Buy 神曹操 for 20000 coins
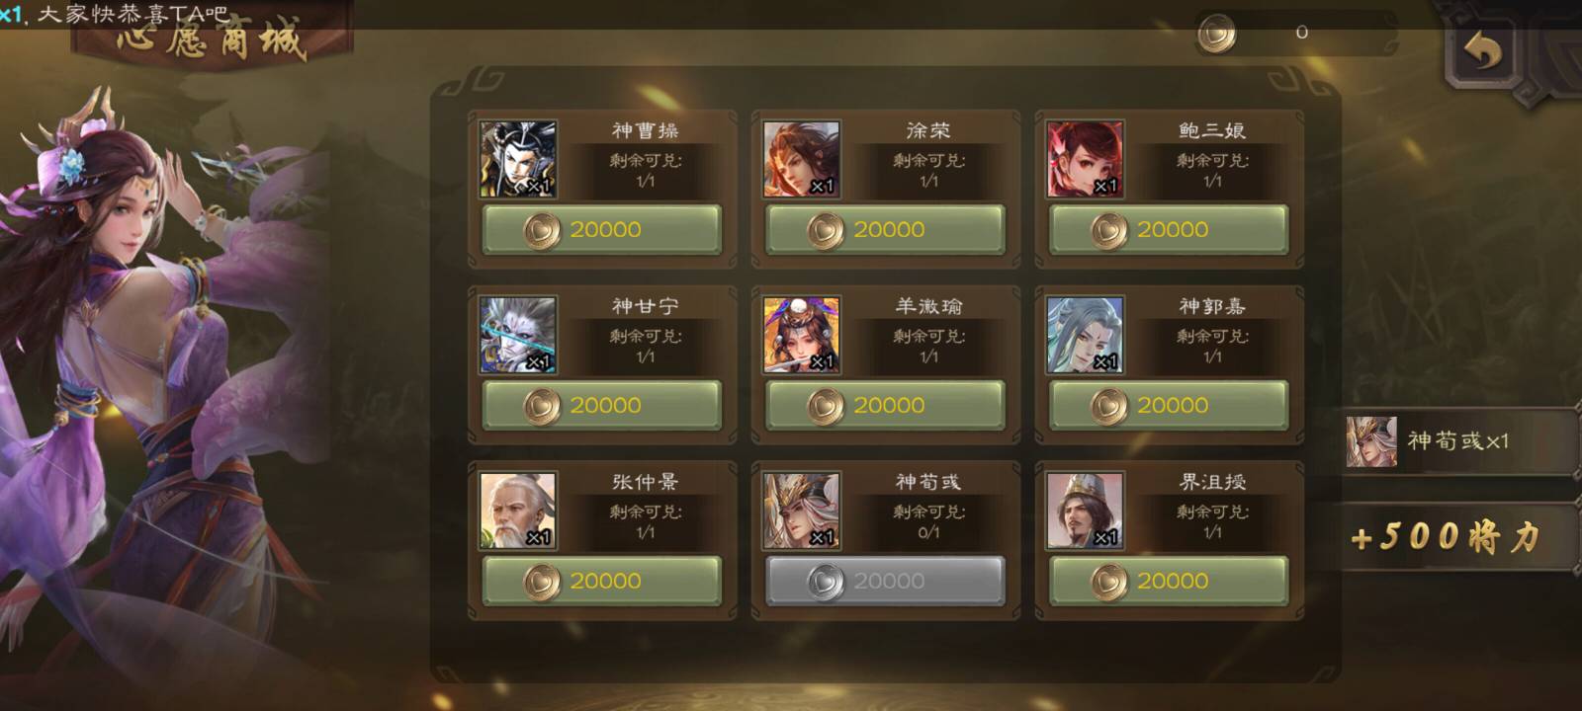 tap(602, 230)
